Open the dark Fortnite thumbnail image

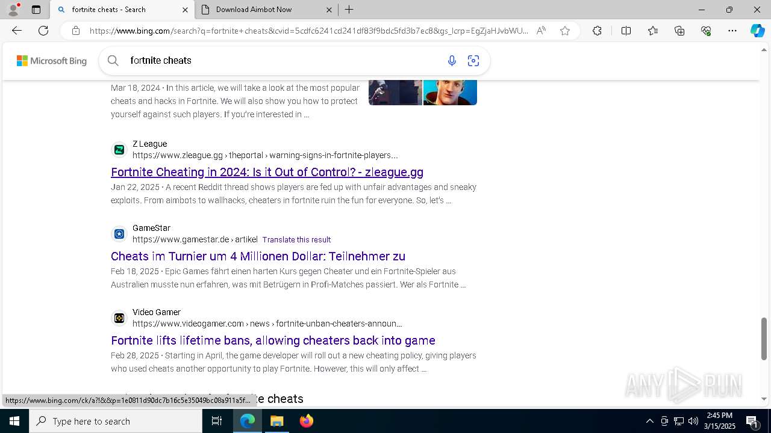(x=395, y=92)
